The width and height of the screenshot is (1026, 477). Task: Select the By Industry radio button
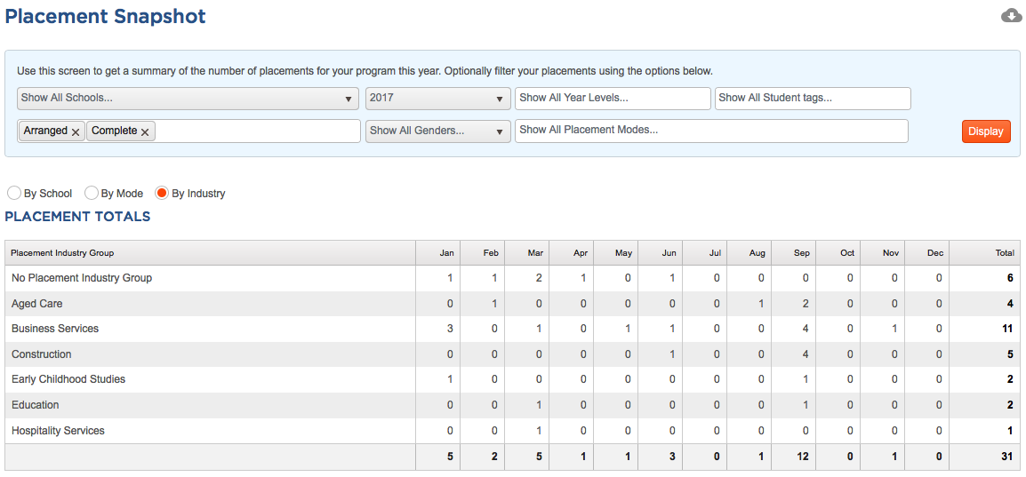tap(162, 194)
